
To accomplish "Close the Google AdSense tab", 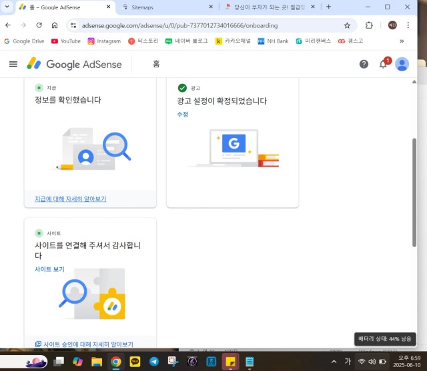I will point(108,7).
